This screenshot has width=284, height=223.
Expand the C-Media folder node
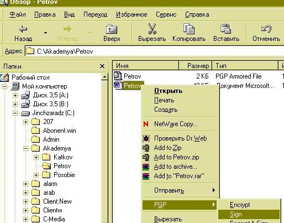tap(26, 219)
